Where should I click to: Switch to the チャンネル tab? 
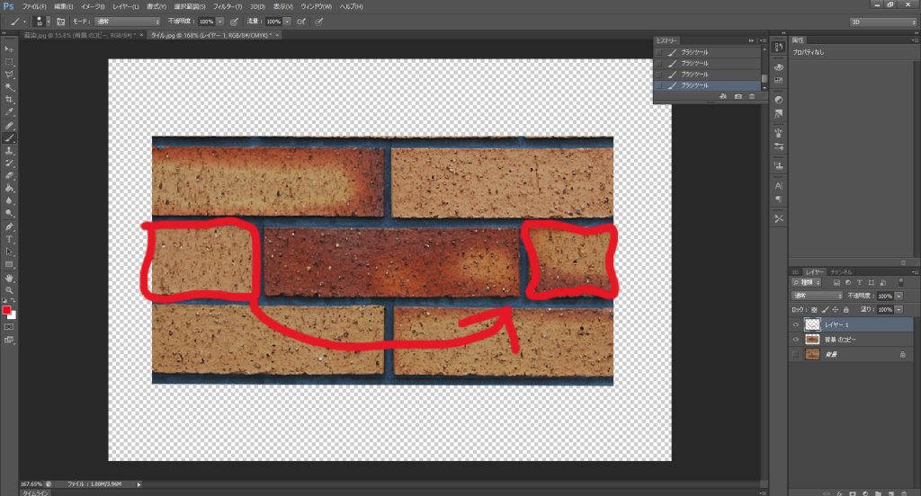[842, 270]
